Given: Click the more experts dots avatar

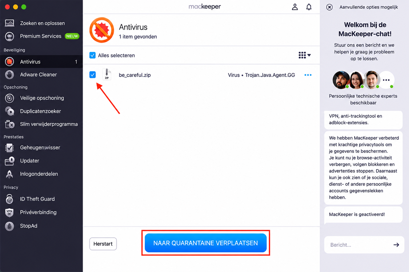Looking at the screenshot, I should tap(386, 80).
